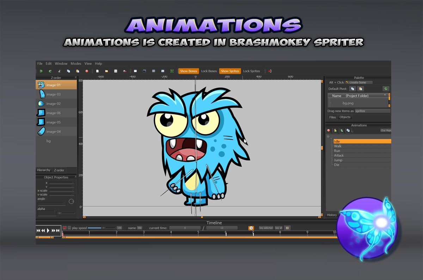Viewport: 423px width, 280px height.
Task: Toggle the Show Bones button
Action: coord(189,71)
